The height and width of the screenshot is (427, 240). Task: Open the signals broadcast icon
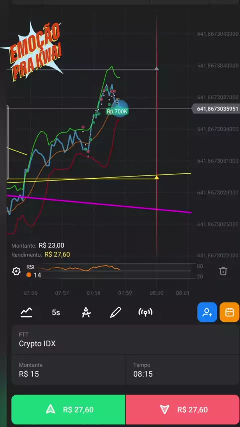pyautogui.click(x=145, y=312)
